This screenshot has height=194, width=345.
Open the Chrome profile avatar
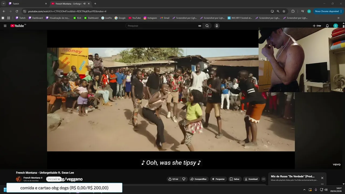309,11
